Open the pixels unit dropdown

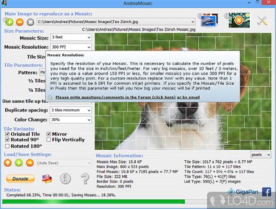click(261, 155)
